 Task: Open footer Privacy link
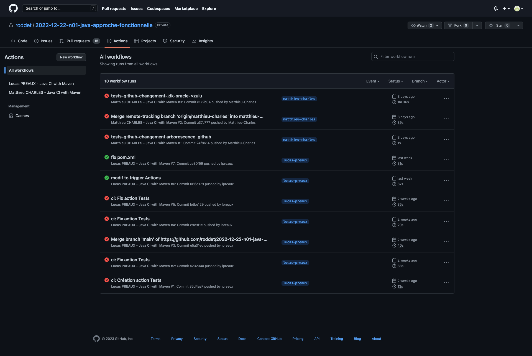(177, 339)
